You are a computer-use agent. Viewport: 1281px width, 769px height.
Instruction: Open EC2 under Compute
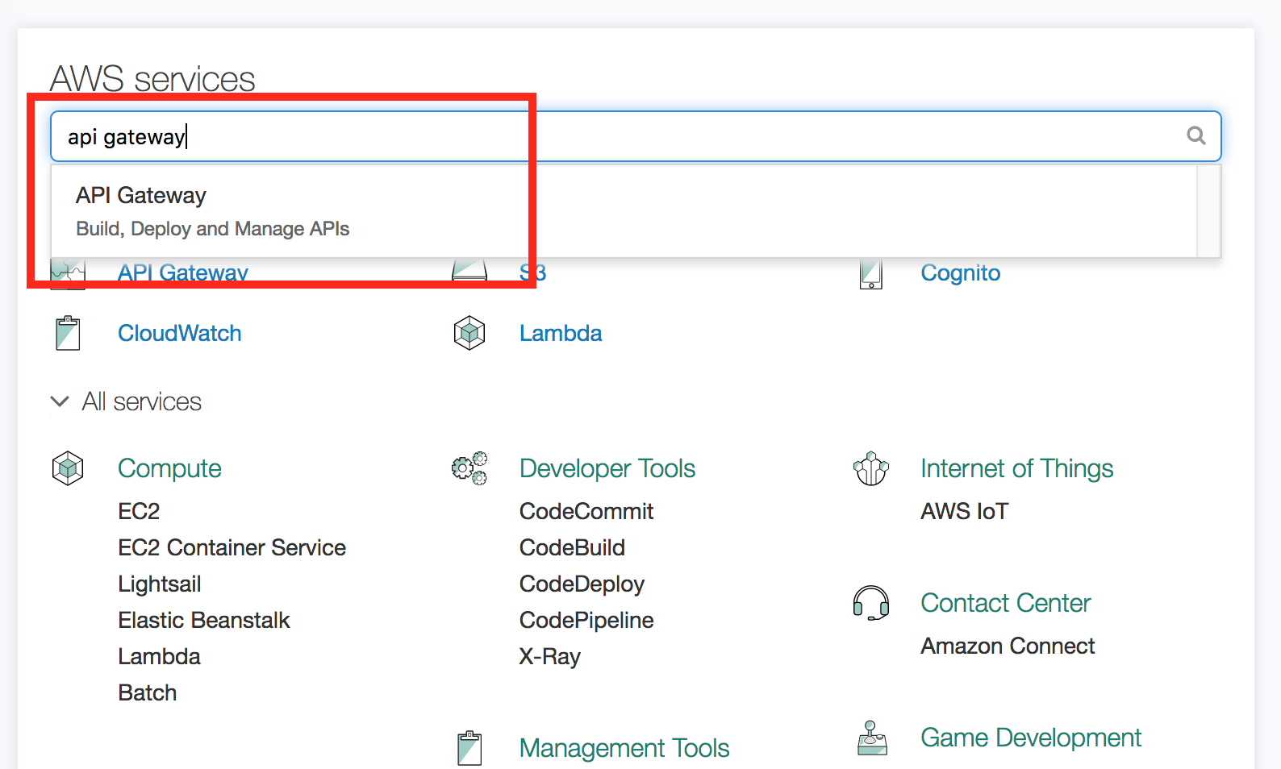click(139, 511)
